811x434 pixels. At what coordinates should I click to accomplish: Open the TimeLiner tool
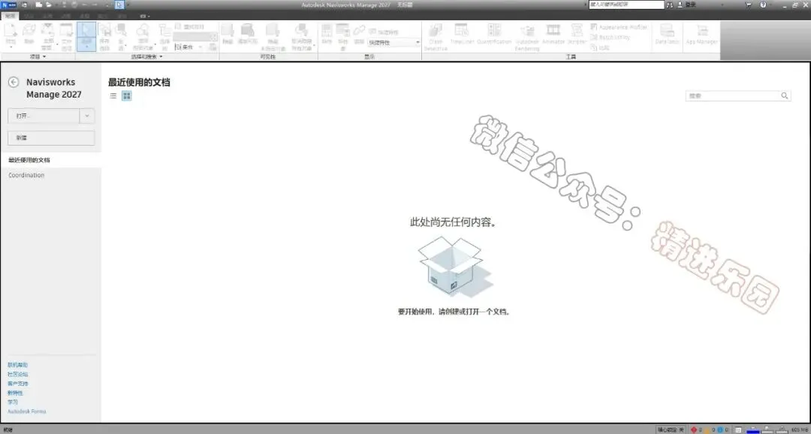(x=461, y=34)
